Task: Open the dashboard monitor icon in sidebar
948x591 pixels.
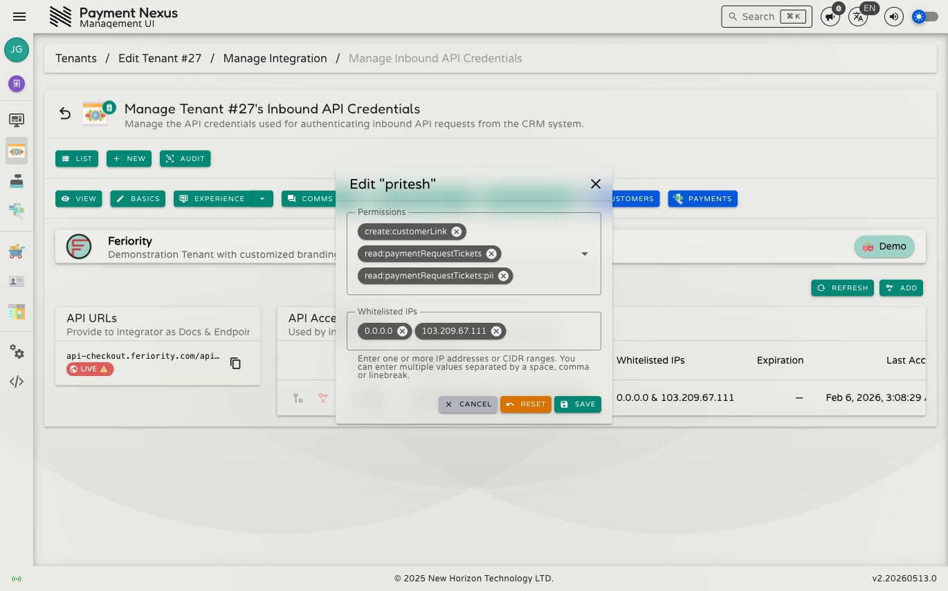Action: pos(17,120)
